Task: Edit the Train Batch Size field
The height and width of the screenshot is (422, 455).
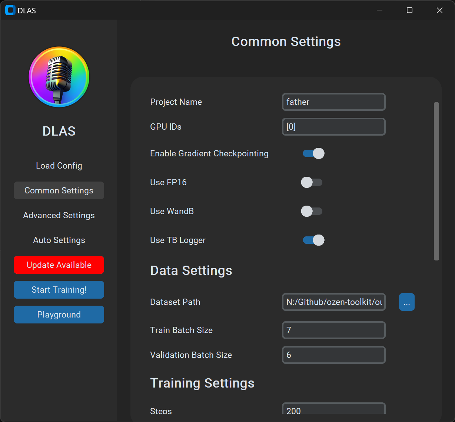Action: (x=334, y=330)
